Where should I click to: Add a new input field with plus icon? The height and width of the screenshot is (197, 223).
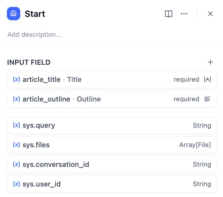coord(210,62)
